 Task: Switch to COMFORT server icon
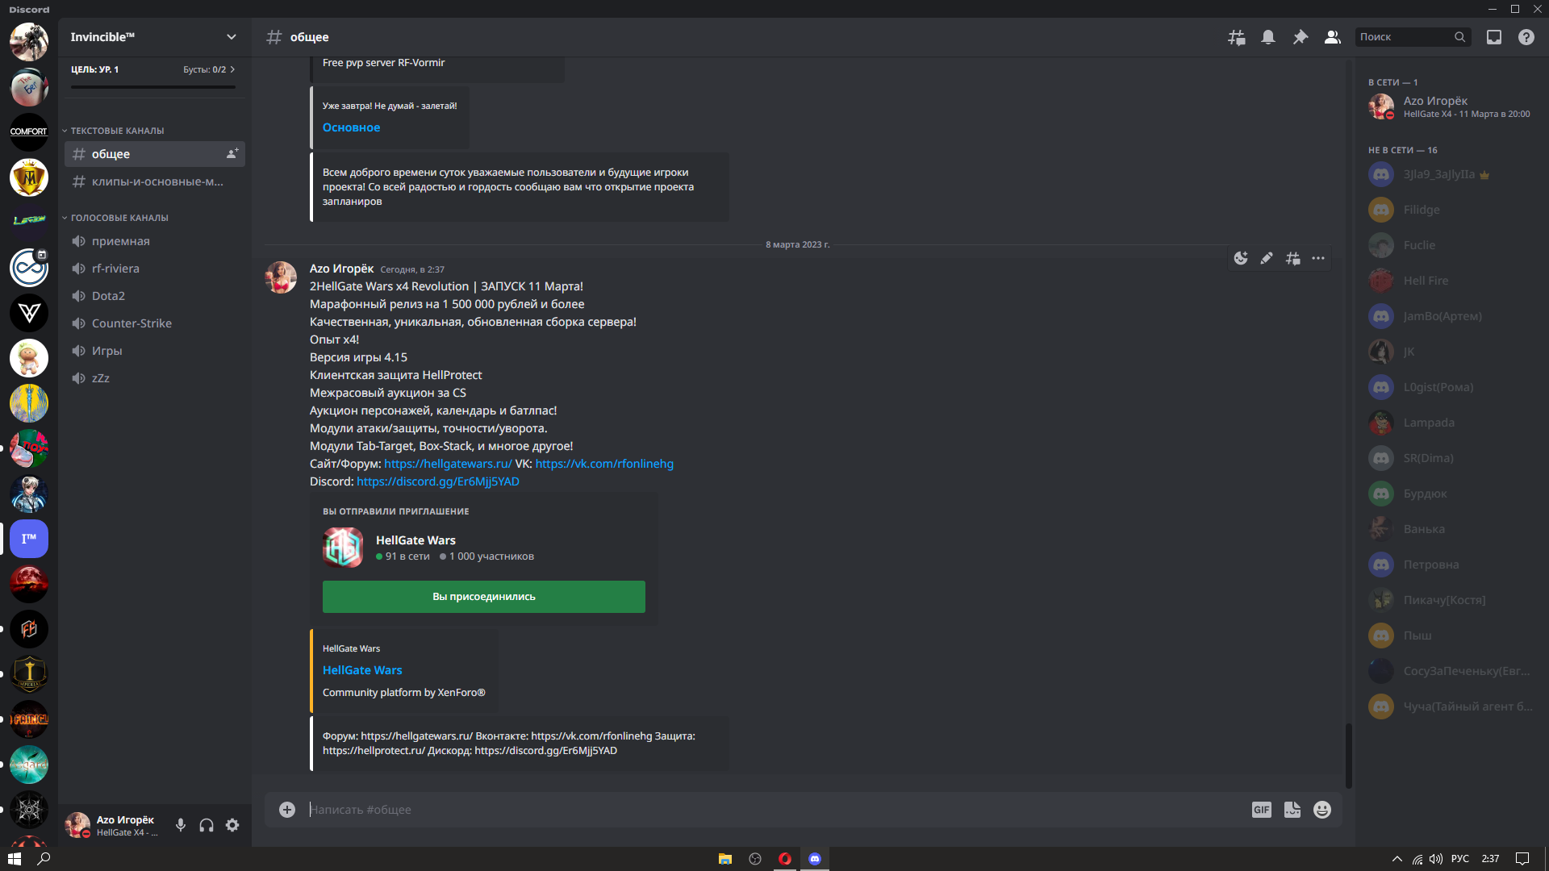(x=29, y=131)
